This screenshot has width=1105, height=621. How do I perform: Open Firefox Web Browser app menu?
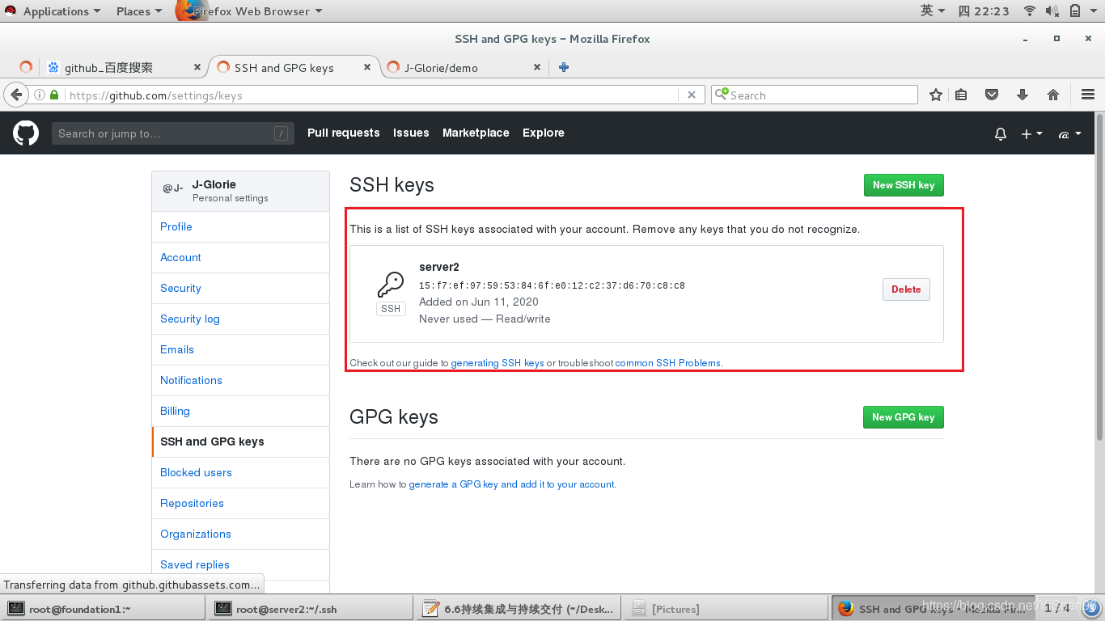tap(250, 11)
